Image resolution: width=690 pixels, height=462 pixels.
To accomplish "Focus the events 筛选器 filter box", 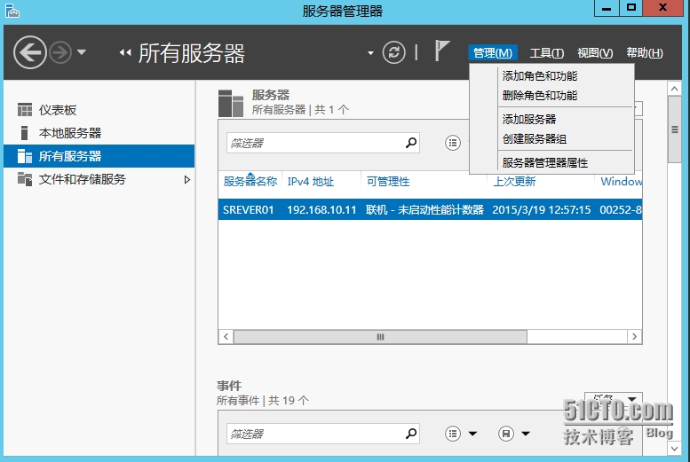I will click(x=323, y=434).
